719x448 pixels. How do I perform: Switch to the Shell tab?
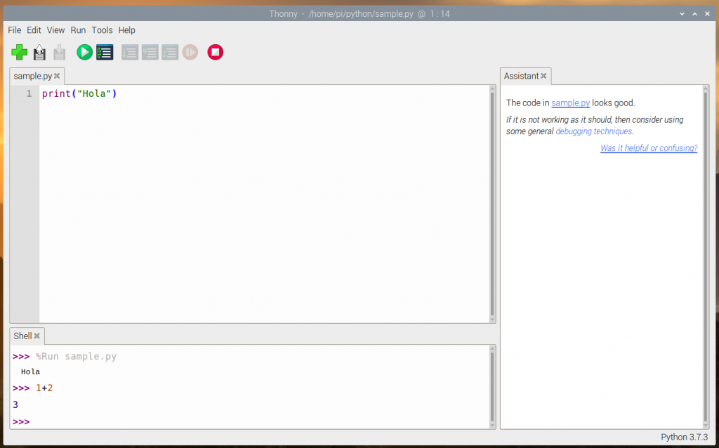pyautogui.click(x=22, y=336)
